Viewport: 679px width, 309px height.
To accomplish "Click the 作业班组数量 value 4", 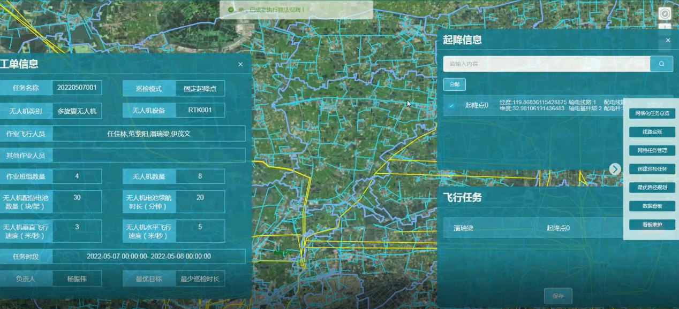I will (x=77, y=176).
